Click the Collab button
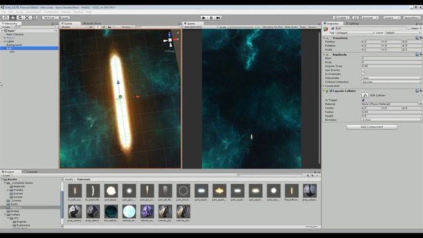Image resolution: width=423 pixels, height=238 pixels. click(x=341, y=18)
